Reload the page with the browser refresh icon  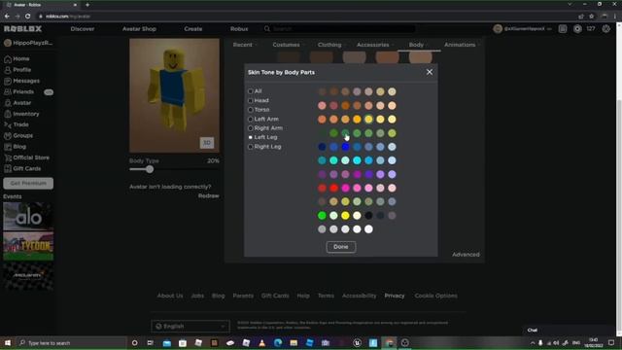tap(28, 17)
